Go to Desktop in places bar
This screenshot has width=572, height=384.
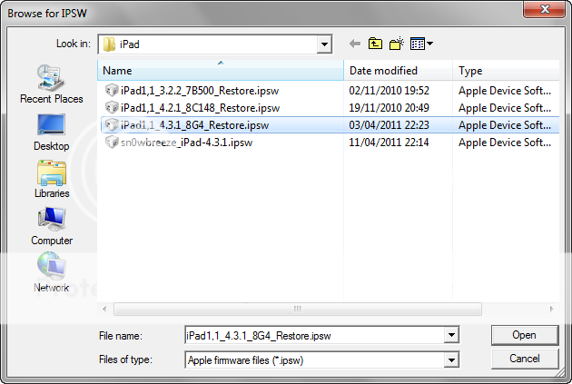(x=51, y=131)
